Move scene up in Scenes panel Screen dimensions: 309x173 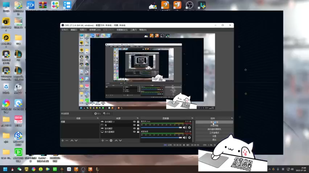[72, 141]
